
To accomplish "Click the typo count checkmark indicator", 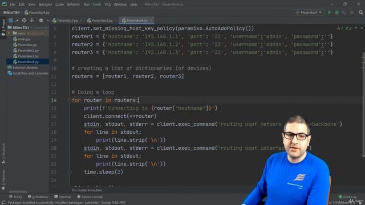I will click(348, 28).
